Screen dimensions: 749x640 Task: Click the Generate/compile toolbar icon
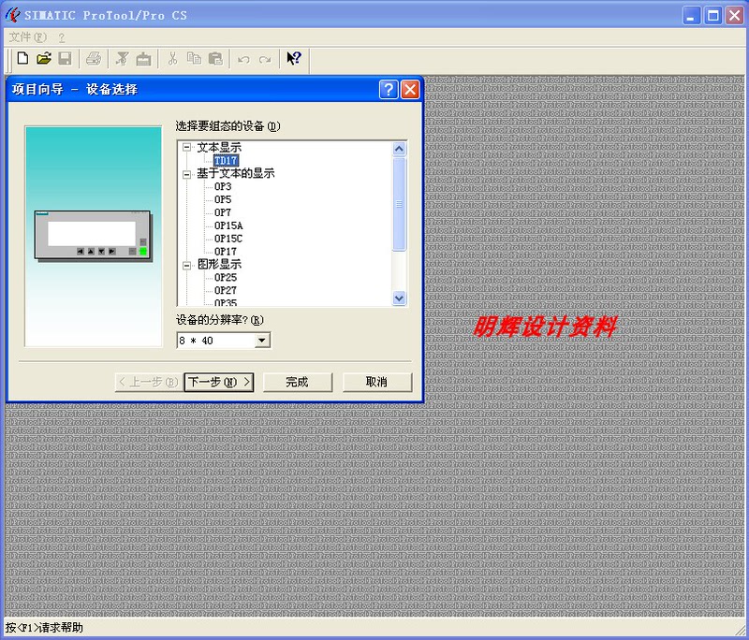point(122,59)
